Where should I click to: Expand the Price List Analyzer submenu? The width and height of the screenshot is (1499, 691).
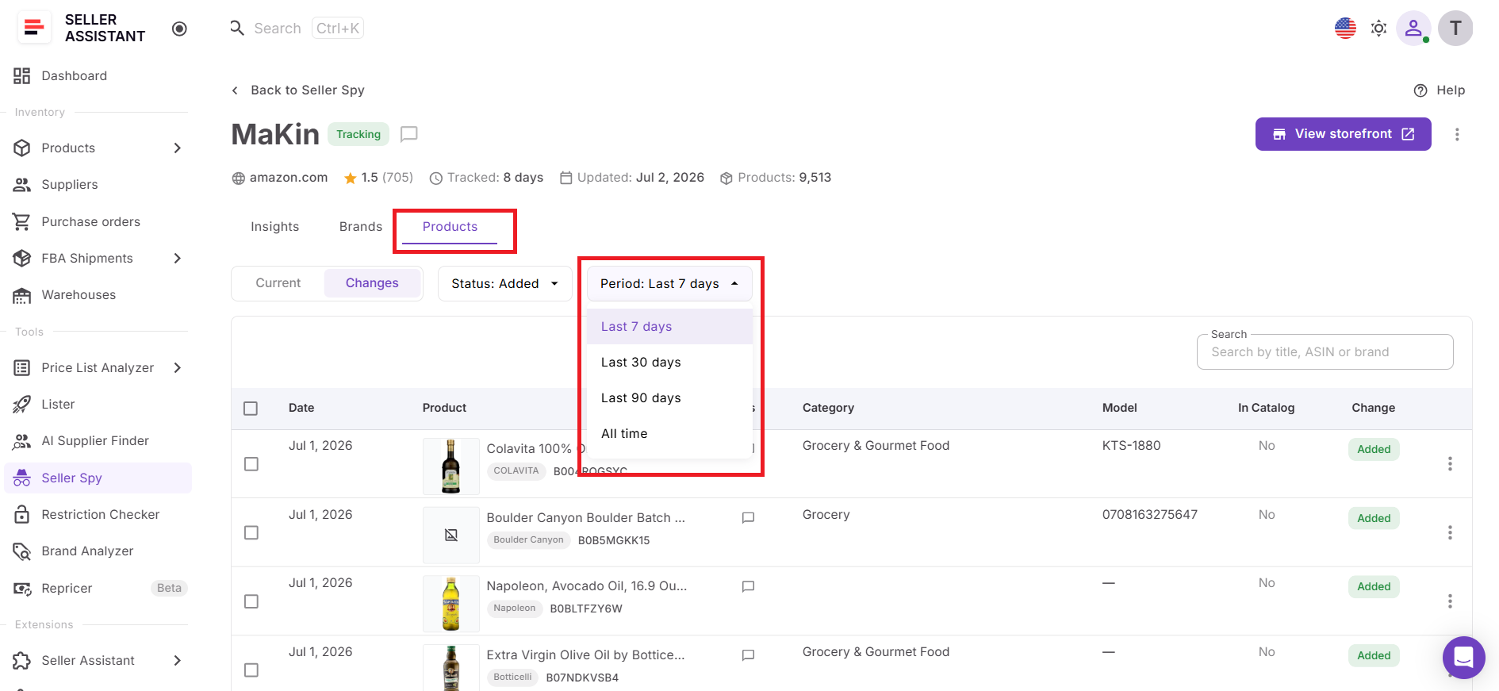pyautogui.click(x=178, y=367)
